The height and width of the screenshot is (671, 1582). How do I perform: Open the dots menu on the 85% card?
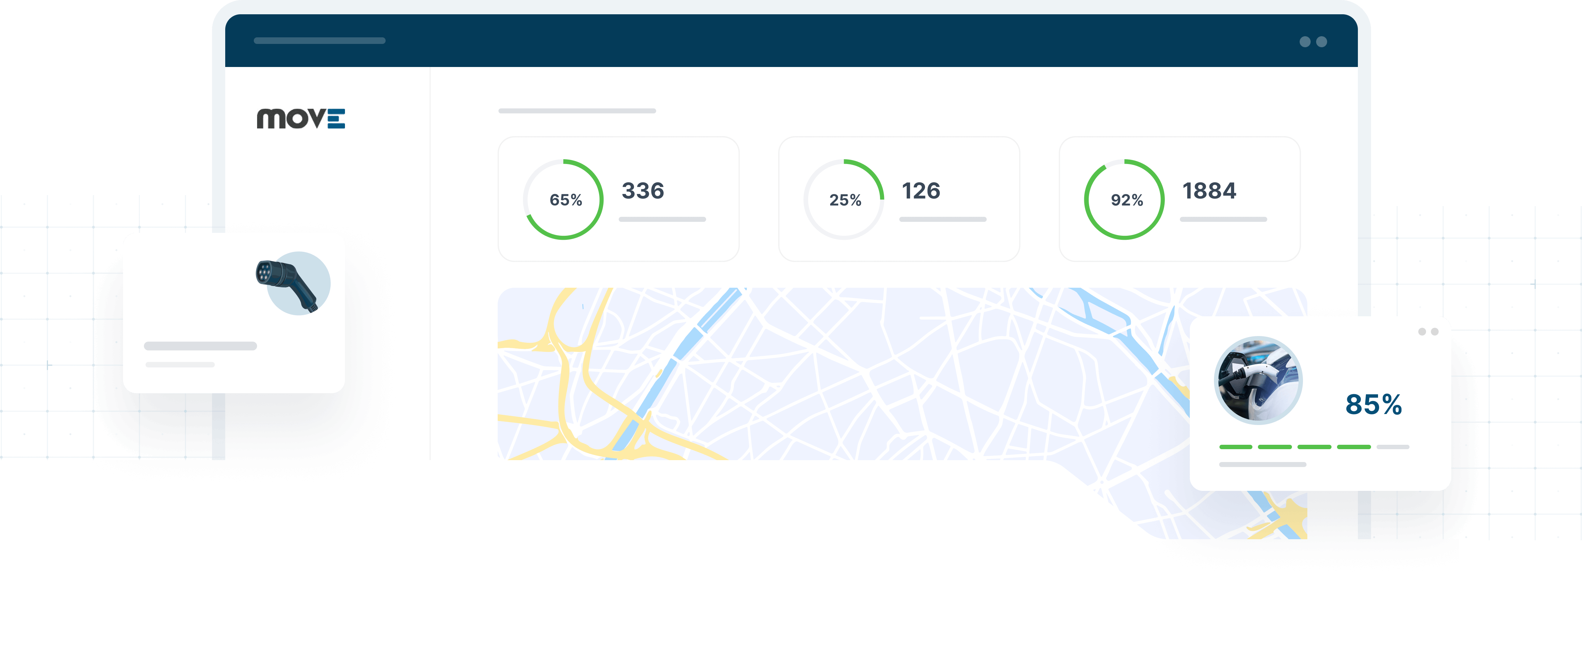point(1428,332)
